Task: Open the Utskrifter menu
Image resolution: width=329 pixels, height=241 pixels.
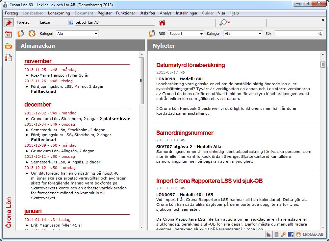Action: click(147, 13)
